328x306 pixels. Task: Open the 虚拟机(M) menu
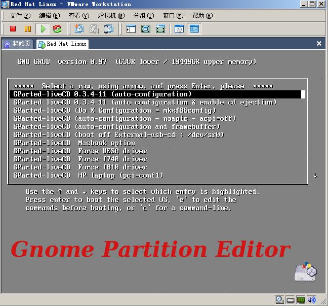111,16
